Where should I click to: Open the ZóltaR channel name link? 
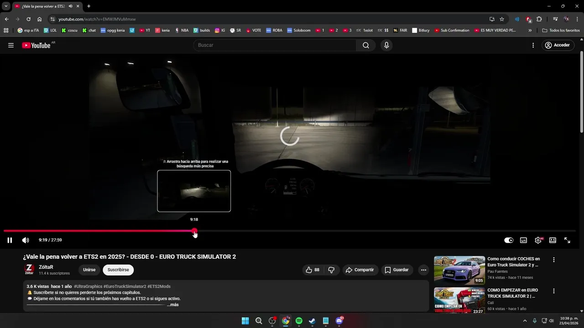point(46,267)
